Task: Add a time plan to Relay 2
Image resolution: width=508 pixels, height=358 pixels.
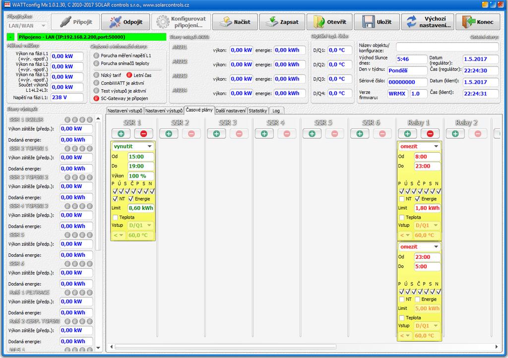Action: [455, 134]
